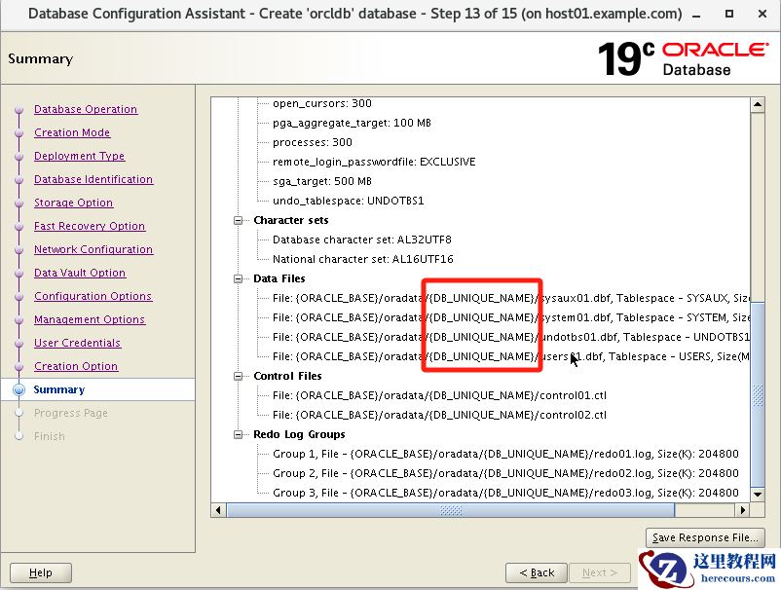
Task: Jump to Data Vault Option step
Action: tap(80, 273)
